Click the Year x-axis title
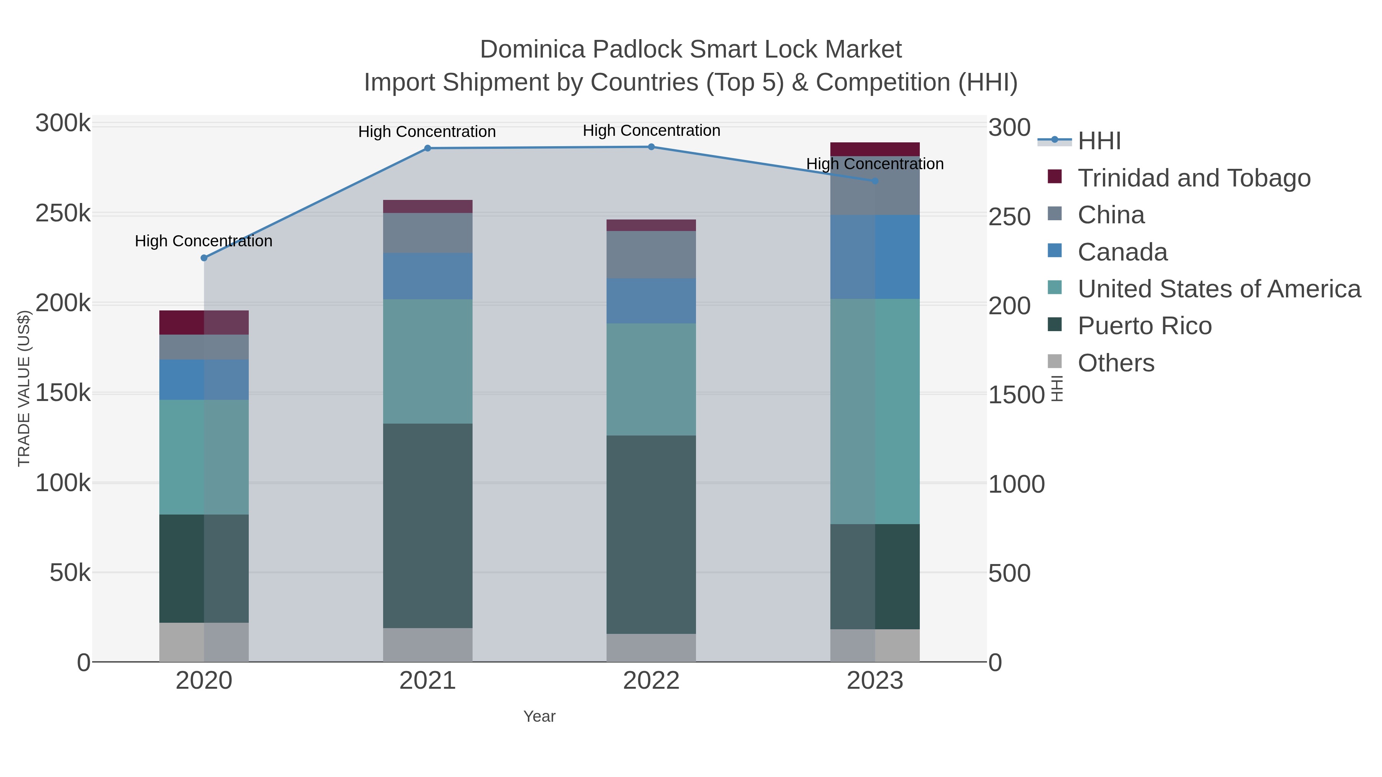Viewport: 1382px width, 777px height. [x=540, y=716]
